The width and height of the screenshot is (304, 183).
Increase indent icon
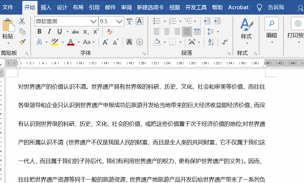tap(217, 21)
